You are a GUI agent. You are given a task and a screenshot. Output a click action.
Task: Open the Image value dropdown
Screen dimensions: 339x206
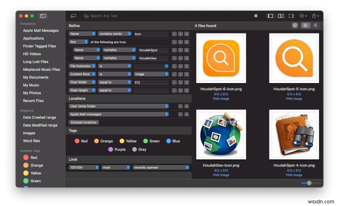click(x=151, y=74)
